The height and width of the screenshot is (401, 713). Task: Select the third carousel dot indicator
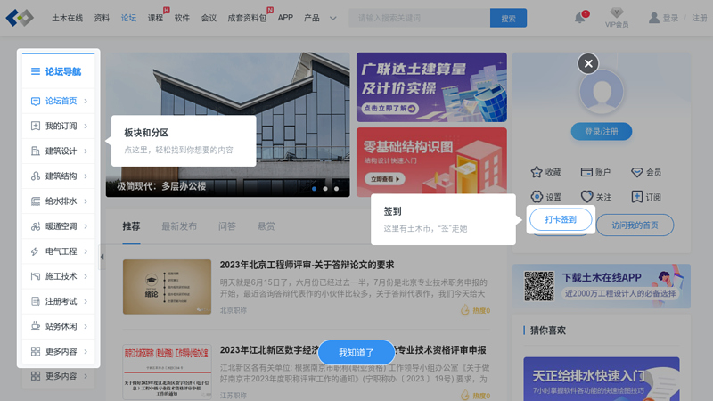pos(337,189)
